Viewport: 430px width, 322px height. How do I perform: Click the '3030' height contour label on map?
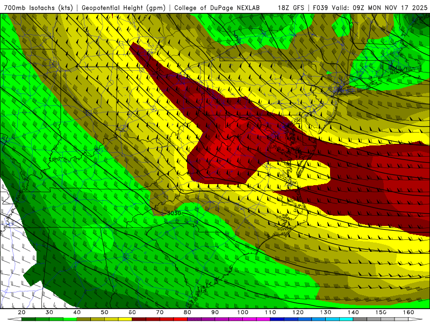(174, 213)
